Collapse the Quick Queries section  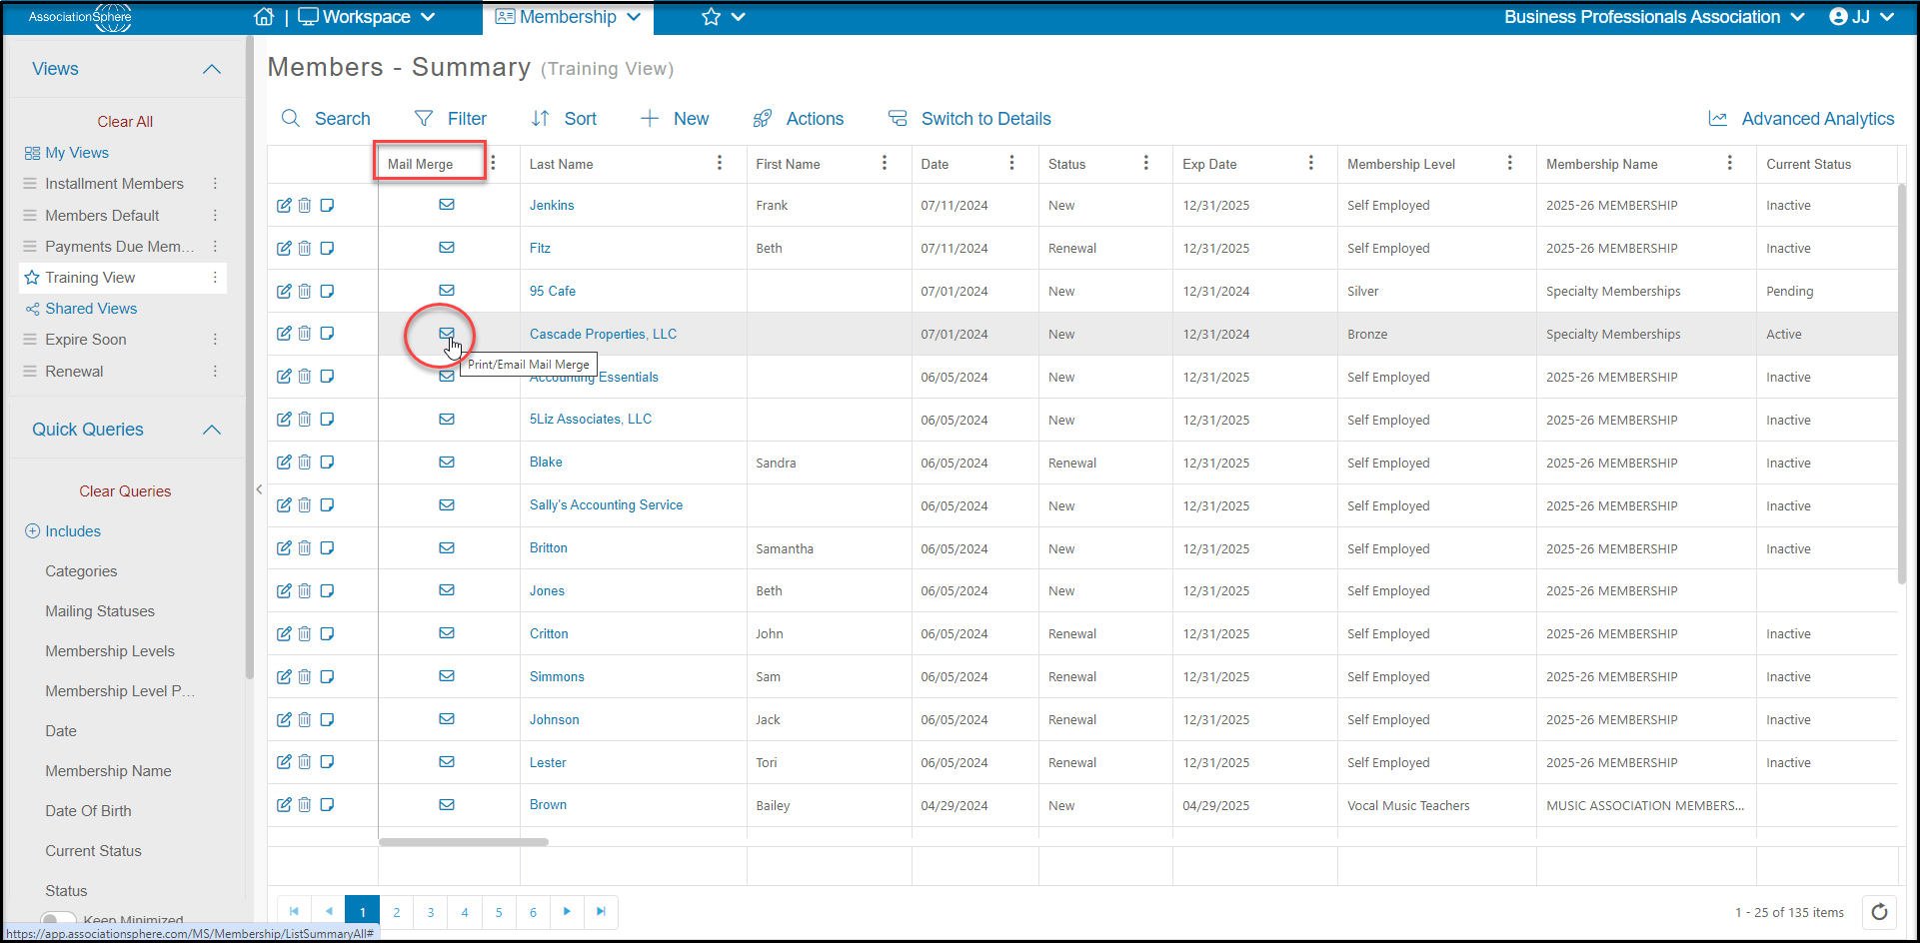[212, 430]
